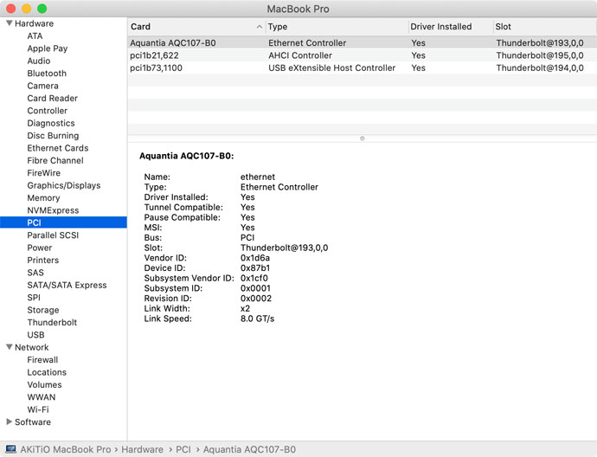597x457 pixels.
Task: Open Firewall under Network
Action: [x=42, y=360]
